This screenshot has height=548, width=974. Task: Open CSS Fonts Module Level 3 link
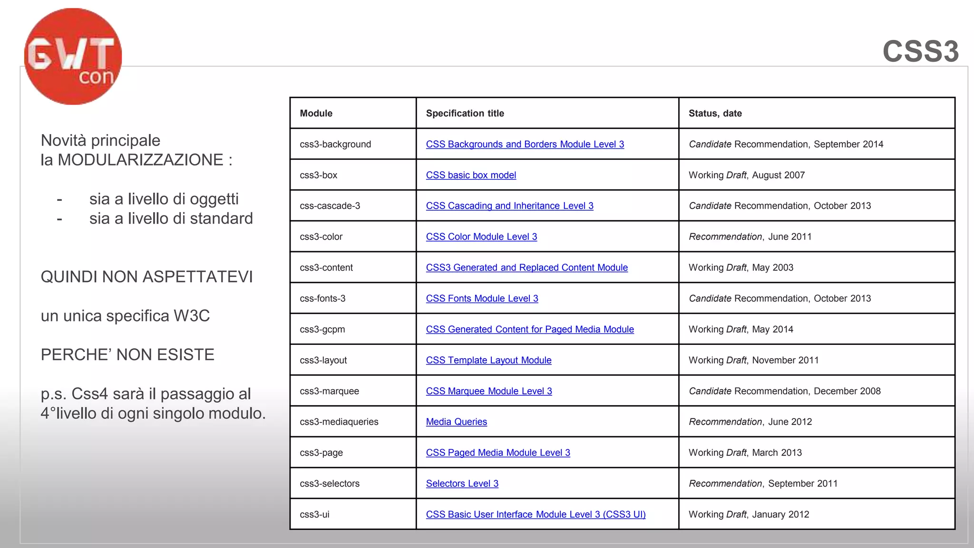click(x=482, y=299)
